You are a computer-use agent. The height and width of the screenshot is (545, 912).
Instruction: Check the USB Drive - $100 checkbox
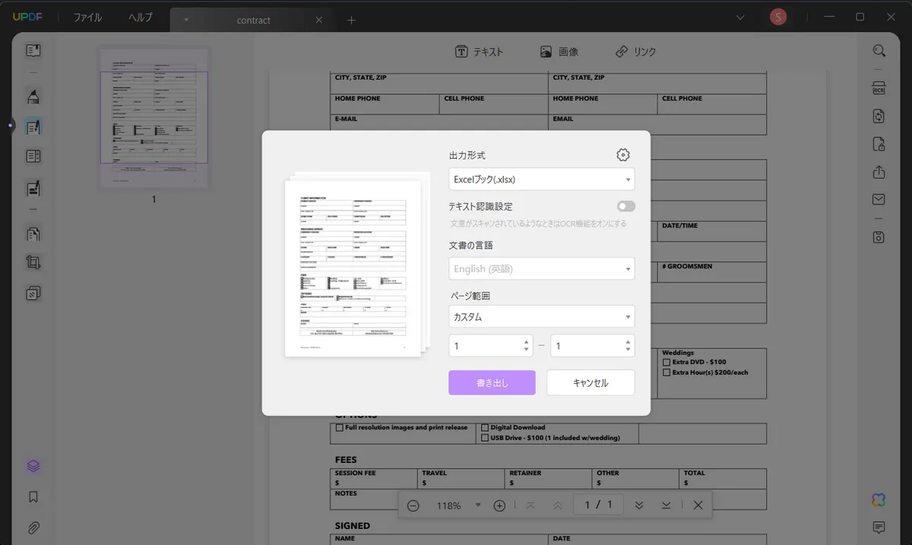tap(485, 438)
